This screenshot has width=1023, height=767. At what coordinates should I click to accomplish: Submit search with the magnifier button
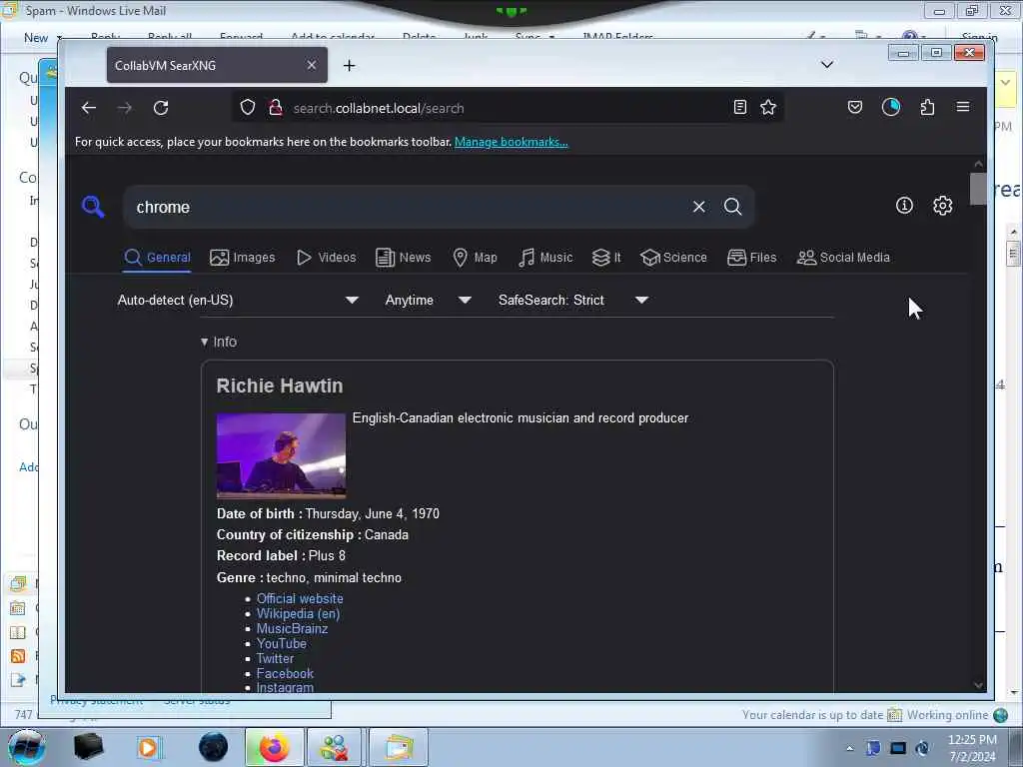[x=732, y=207]
